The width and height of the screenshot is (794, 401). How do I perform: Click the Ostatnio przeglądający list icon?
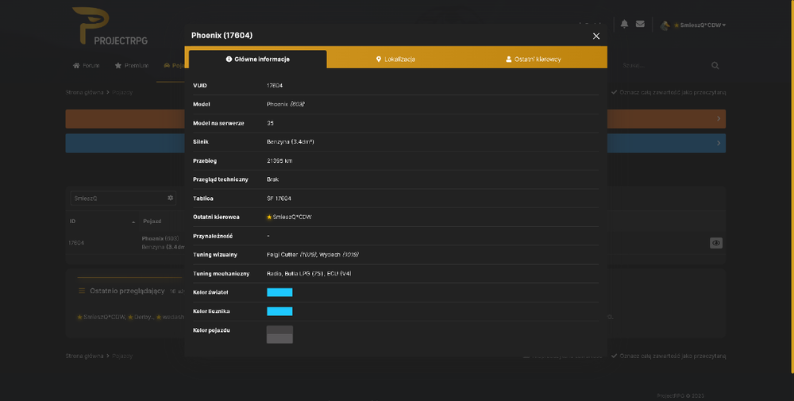[x=82, y=291]
